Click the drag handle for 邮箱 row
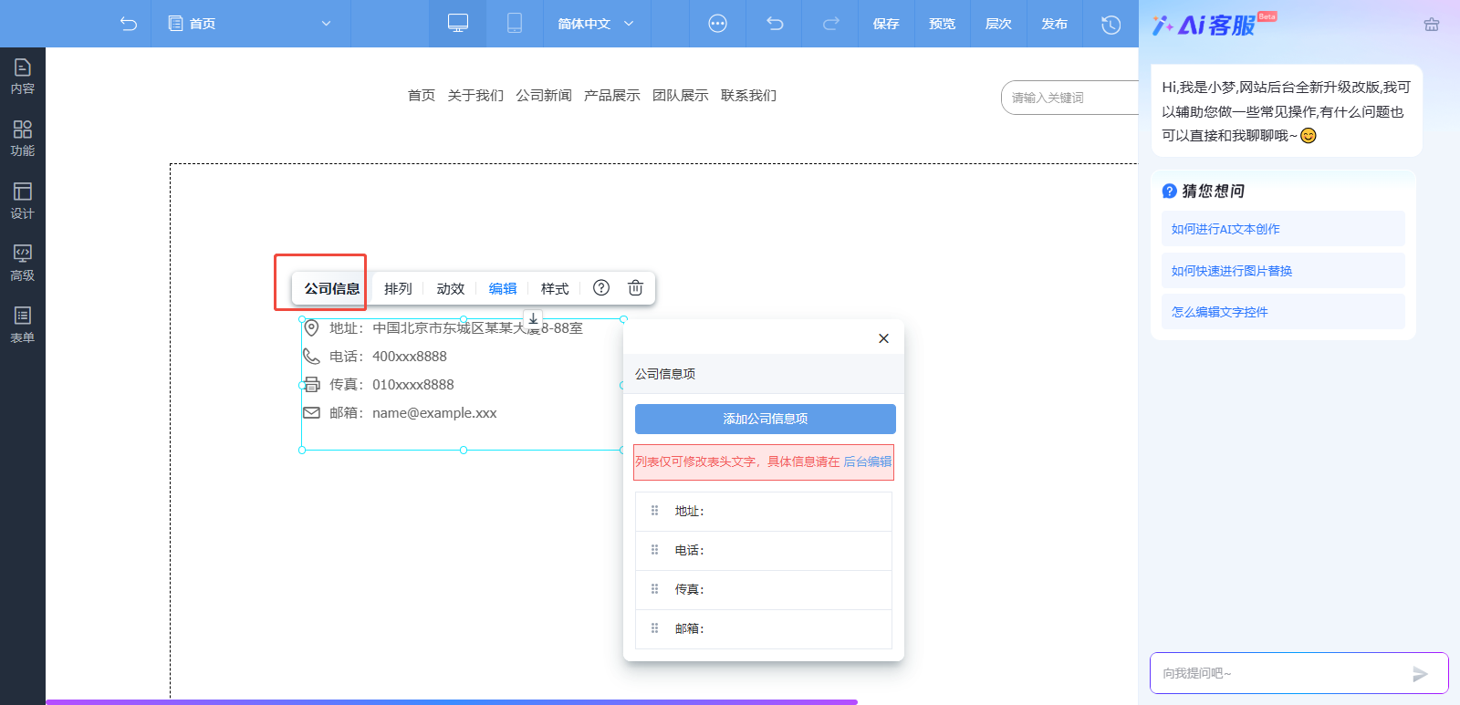 654,628
